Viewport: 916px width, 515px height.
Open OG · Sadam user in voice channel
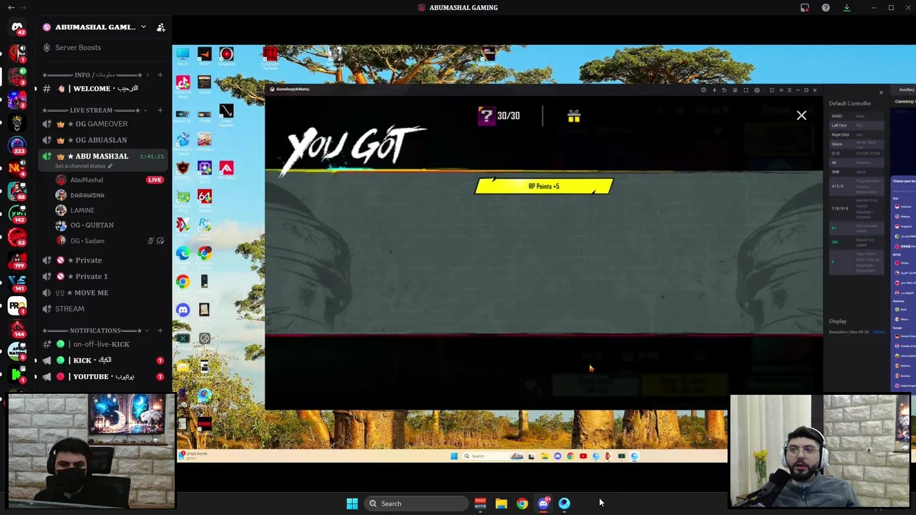tap(87, 241)
